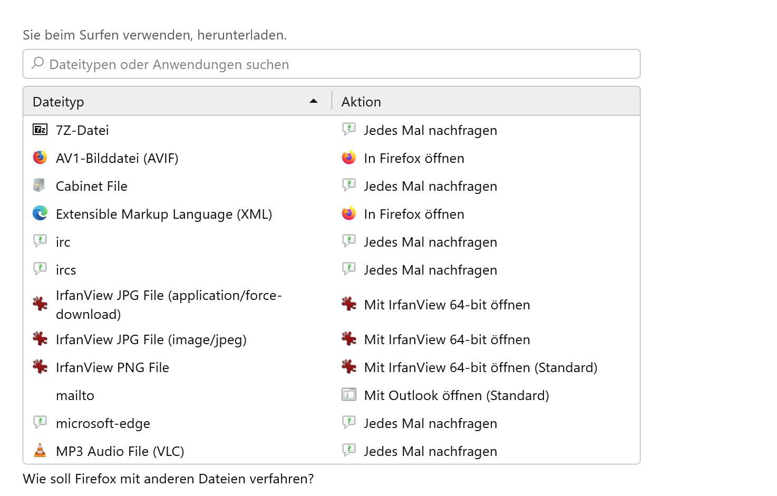Select the ircs protocol entry
This screenshot has height=496, width=777.
click(66, 270)
